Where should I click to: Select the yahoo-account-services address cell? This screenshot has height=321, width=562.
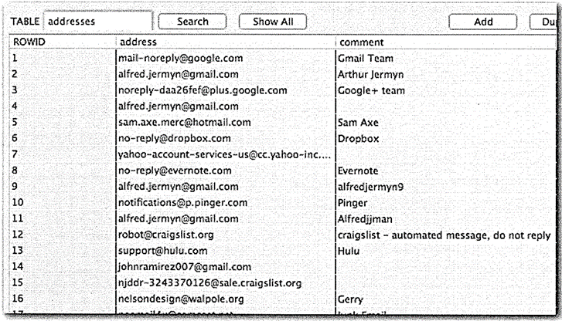[x=226, y=154]
